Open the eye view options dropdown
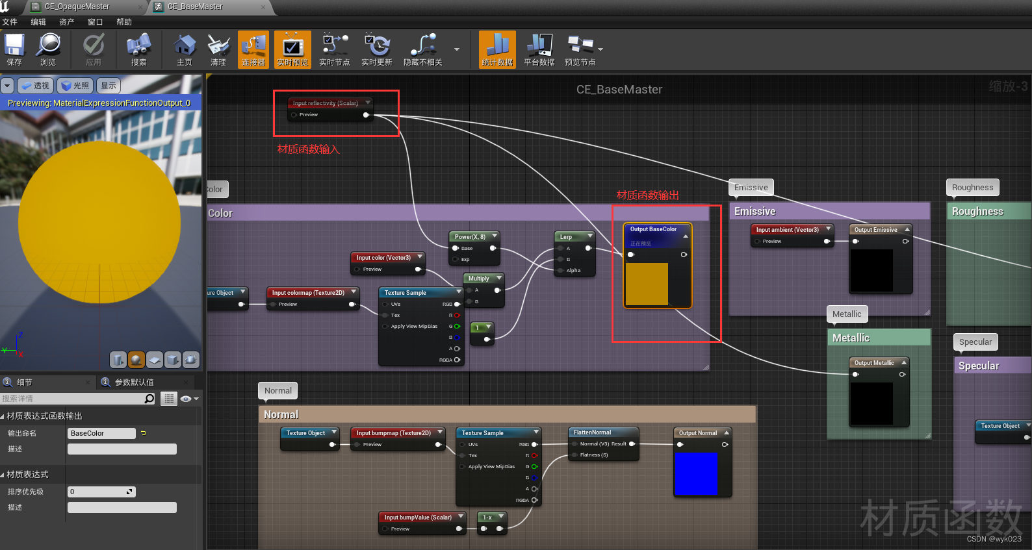 point(190,399)
